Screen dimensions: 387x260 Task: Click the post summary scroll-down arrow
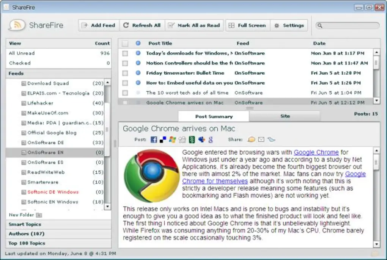point(376,244)
